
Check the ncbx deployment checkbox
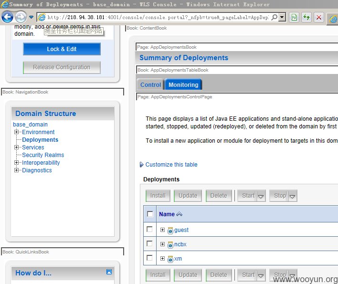pyautogui.click(x=149, y=243)
